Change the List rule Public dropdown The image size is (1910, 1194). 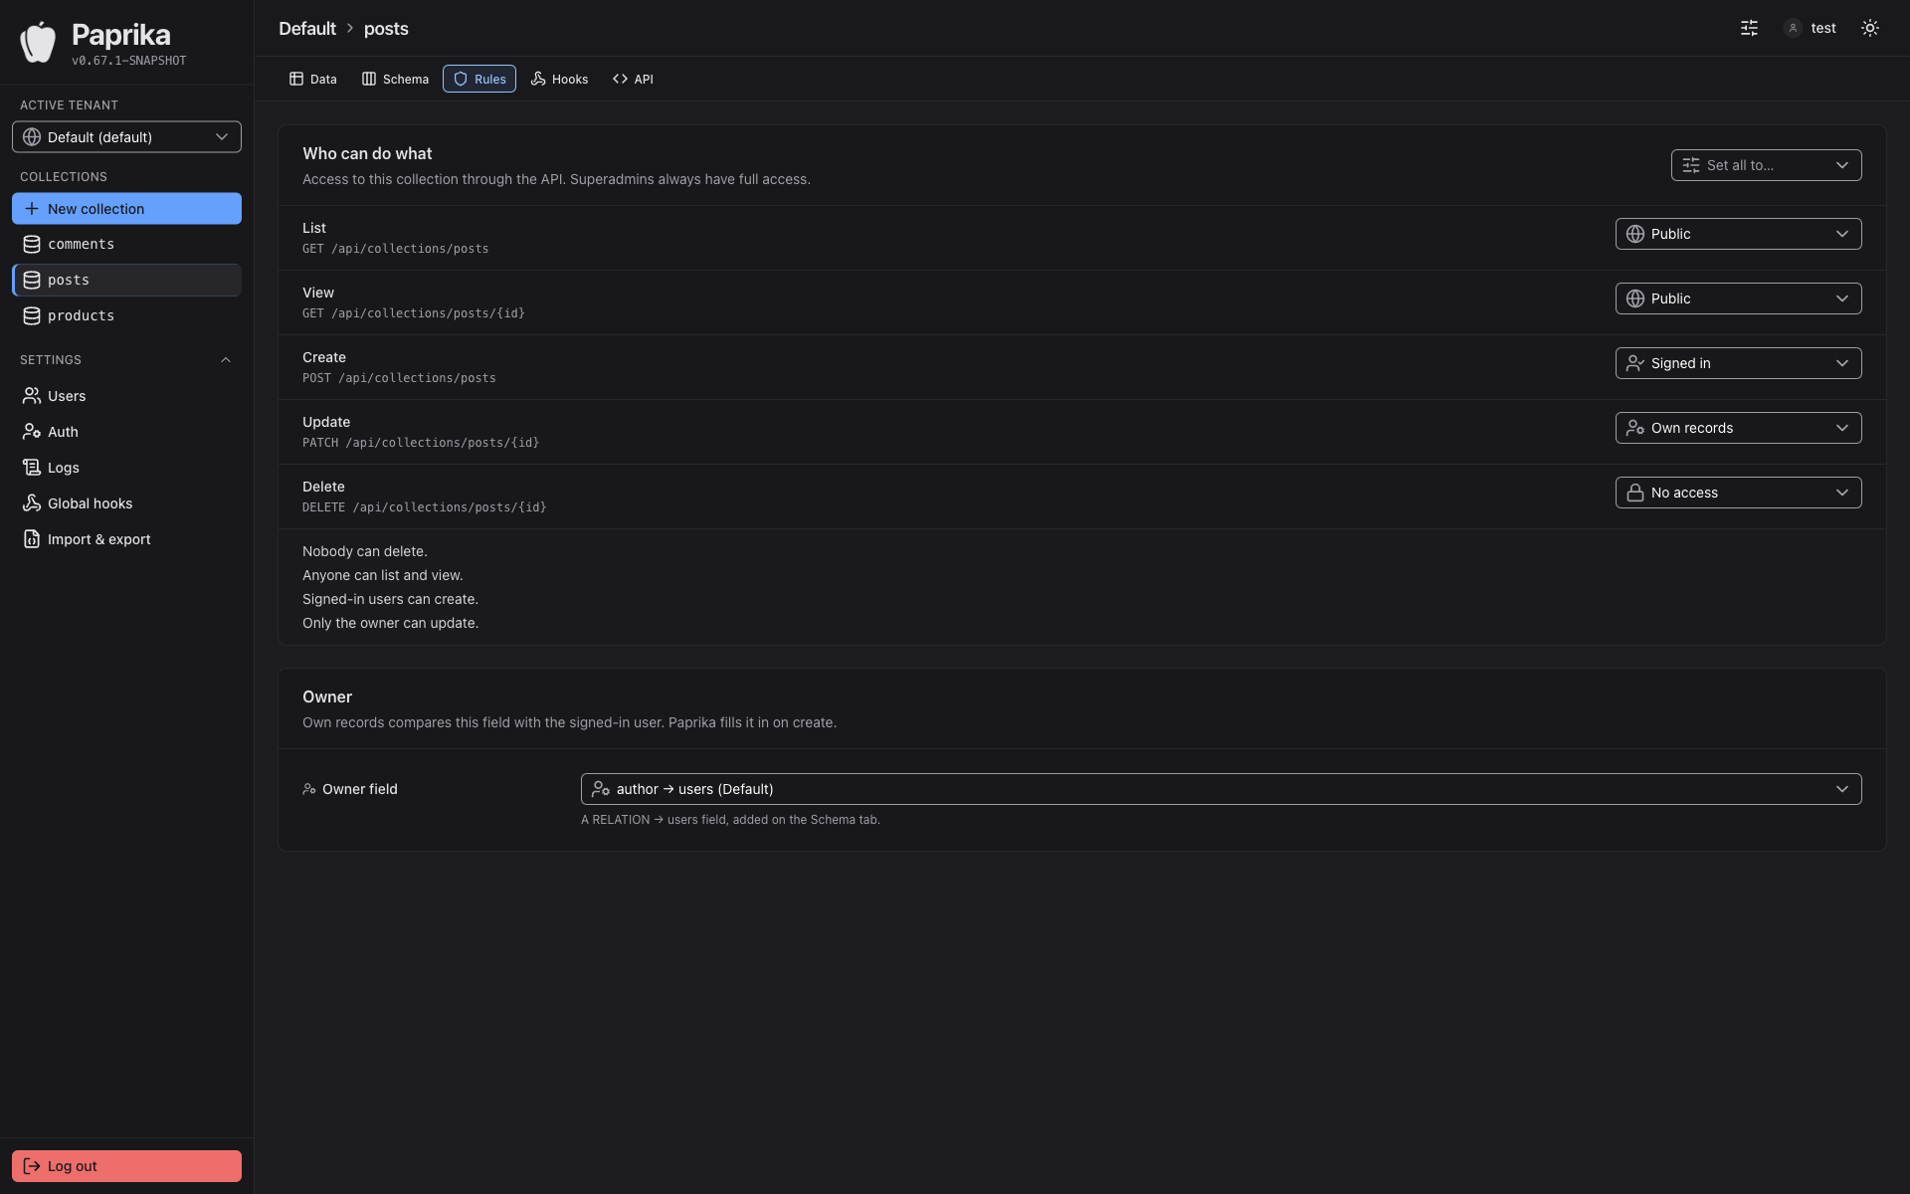(x=1738, y=234)
